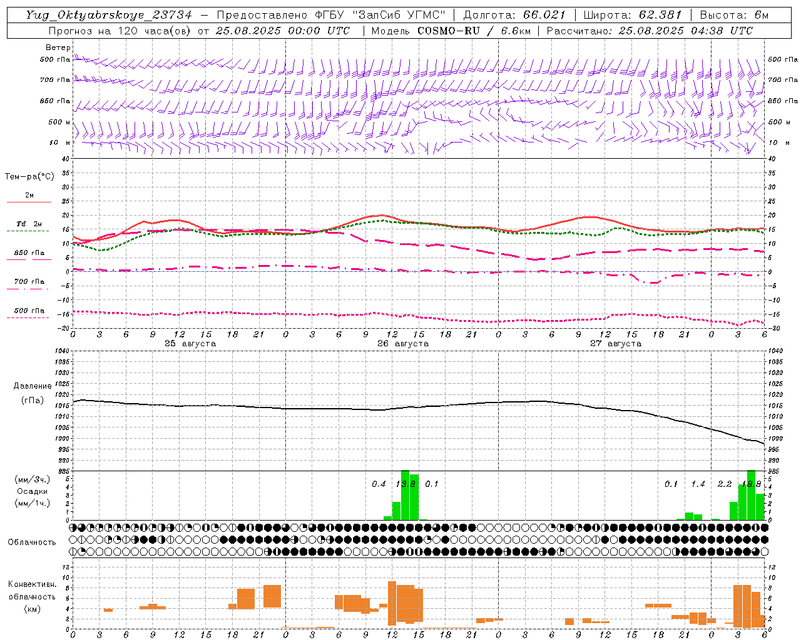This screenshot has height=640, width=801.
Task: Select the 2.2 precipitation value
Action: pyautogui.click(x=725, y=484)
